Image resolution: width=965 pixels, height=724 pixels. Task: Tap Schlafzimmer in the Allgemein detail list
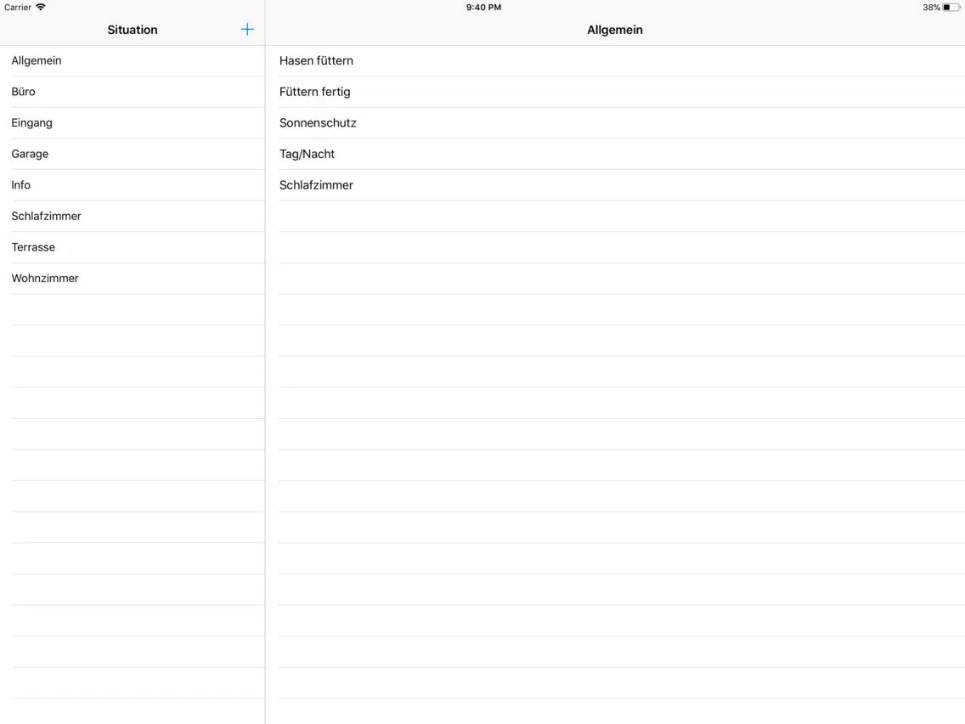[615, 184]
